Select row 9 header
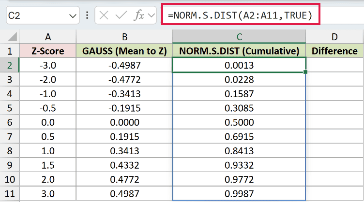The height and width of the screenshot is (202, 364). (10, 165)
